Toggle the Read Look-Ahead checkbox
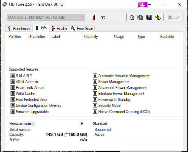The height and width of the screenshot is (152, 188). [x=13, y=88]
